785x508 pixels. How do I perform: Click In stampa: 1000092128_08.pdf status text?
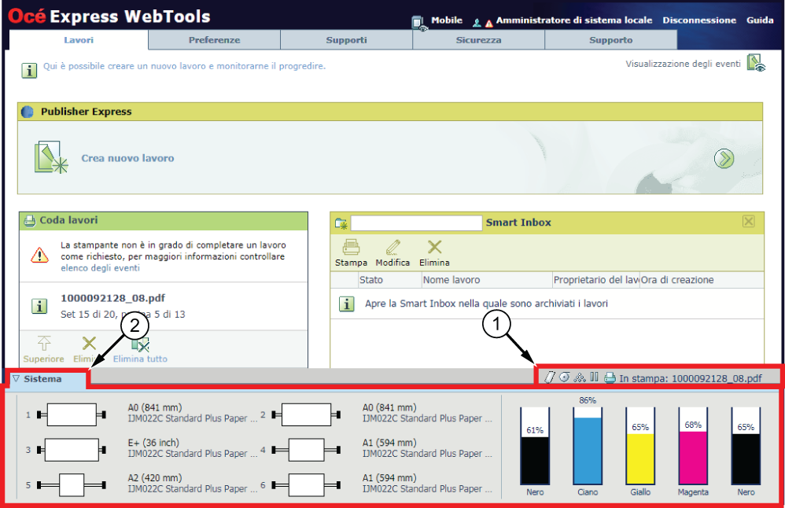691,378
